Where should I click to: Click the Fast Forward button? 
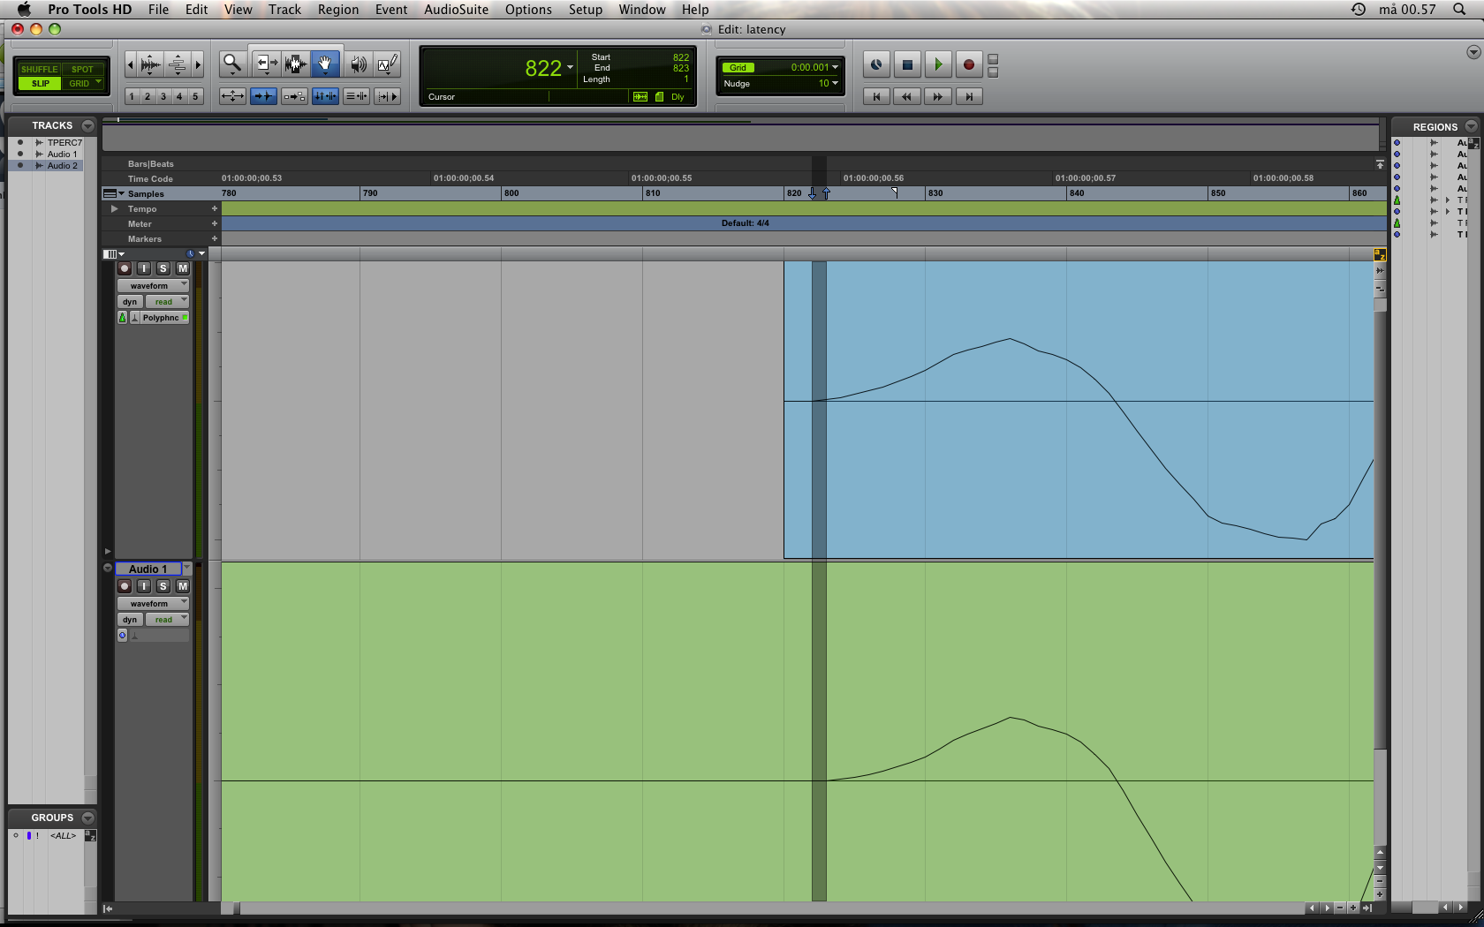click(938, 97)
